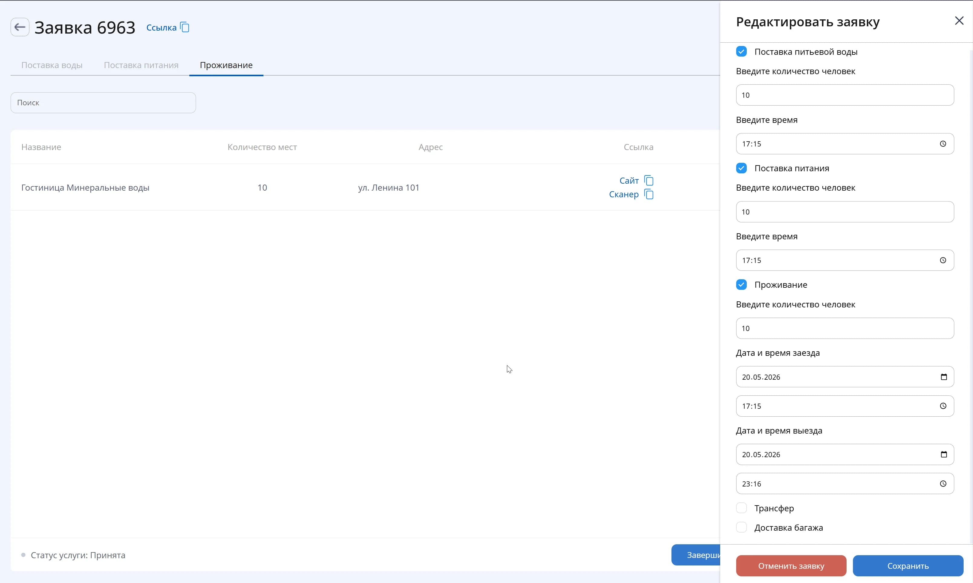
Task: Close the Редактировать заявку panel
Action: pos(959,21)
